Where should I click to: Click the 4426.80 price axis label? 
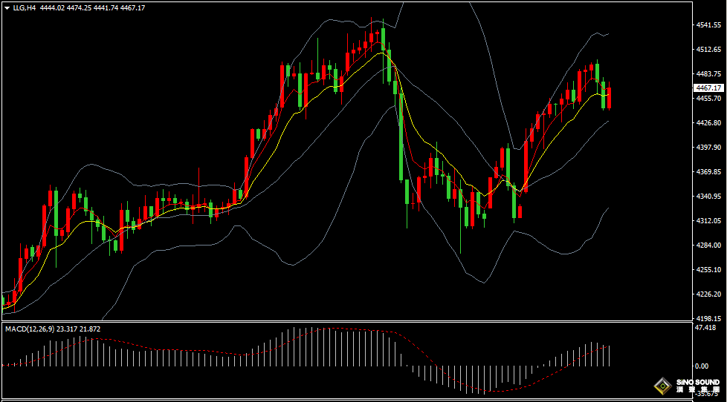(708, 122)
